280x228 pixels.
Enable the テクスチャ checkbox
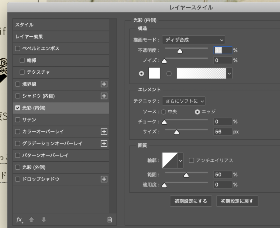[x=22, y=72]
